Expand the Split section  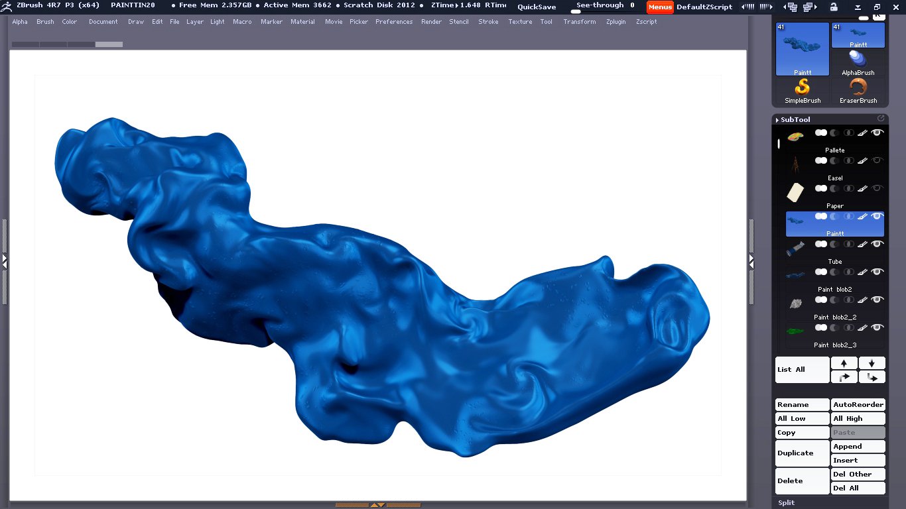click(x=787, y=502)
